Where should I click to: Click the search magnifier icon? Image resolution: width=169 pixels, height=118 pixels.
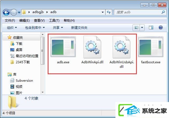(x=163, y=12)
